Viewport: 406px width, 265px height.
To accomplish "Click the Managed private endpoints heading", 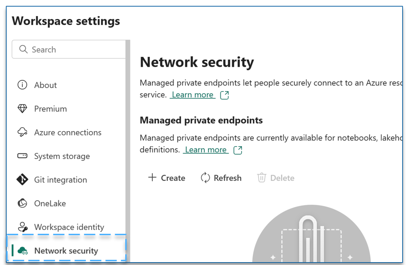I will [201, 120].
